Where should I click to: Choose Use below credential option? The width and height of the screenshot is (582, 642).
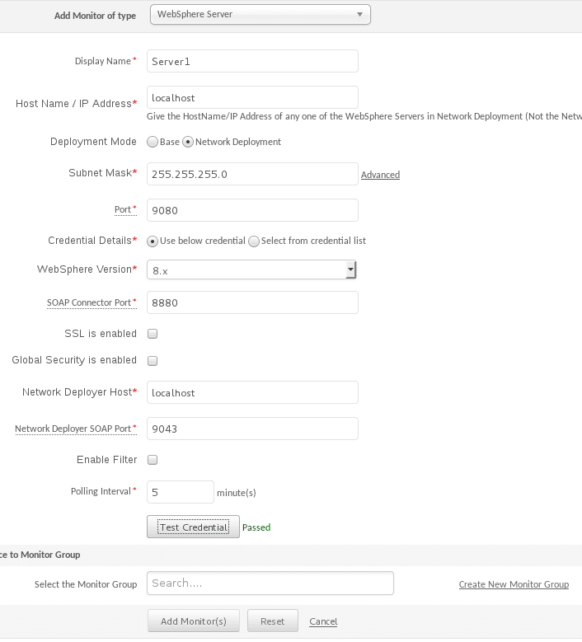153,241
